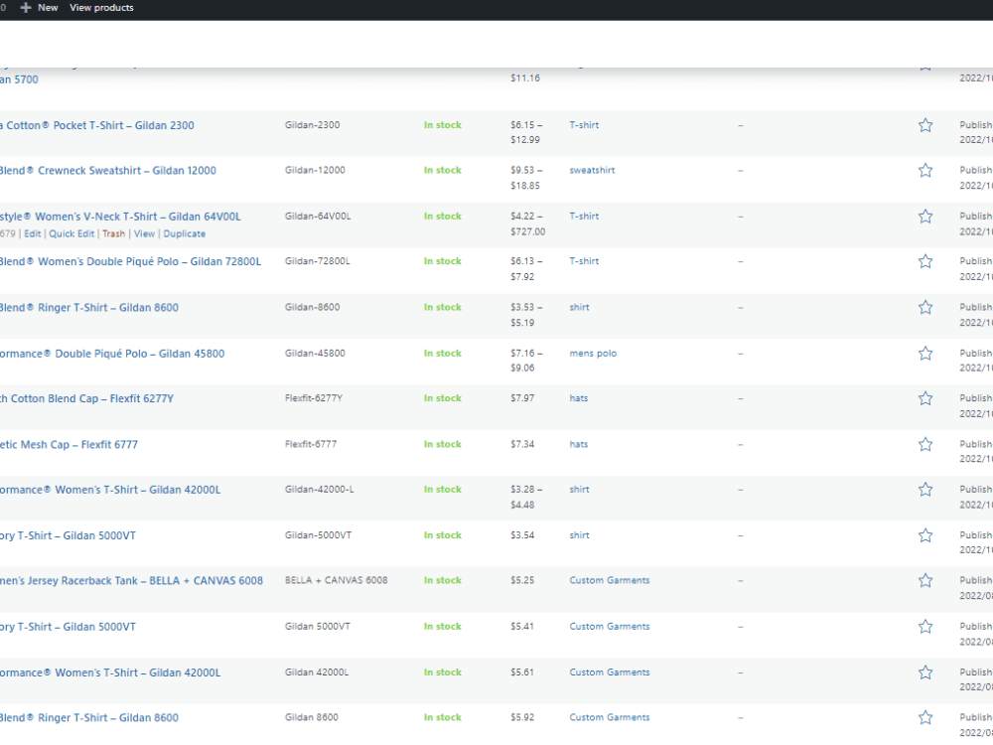
Task: Open product Pocket T-Shirt – Gildan 2300
Action: tap(97, 125)
